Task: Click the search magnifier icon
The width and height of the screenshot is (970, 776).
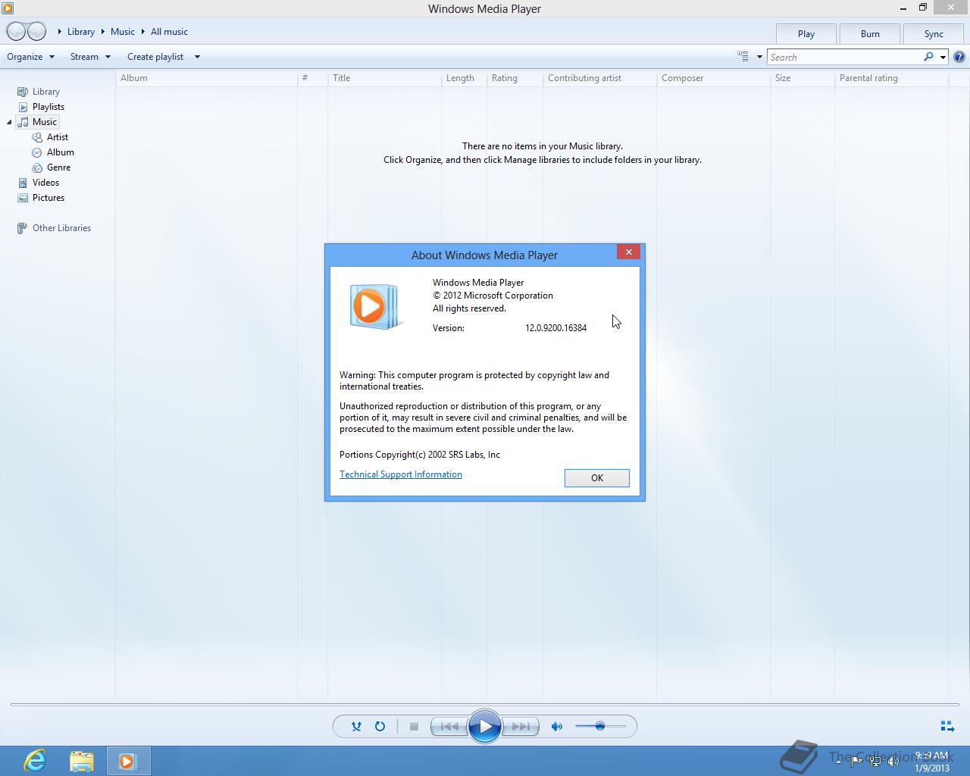Action: point(928,57)
